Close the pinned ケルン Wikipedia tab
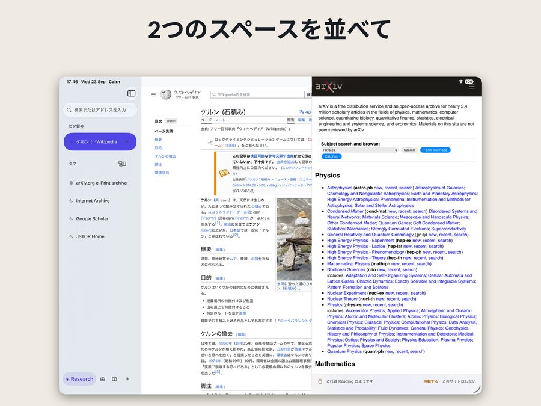 coord(127,141)
